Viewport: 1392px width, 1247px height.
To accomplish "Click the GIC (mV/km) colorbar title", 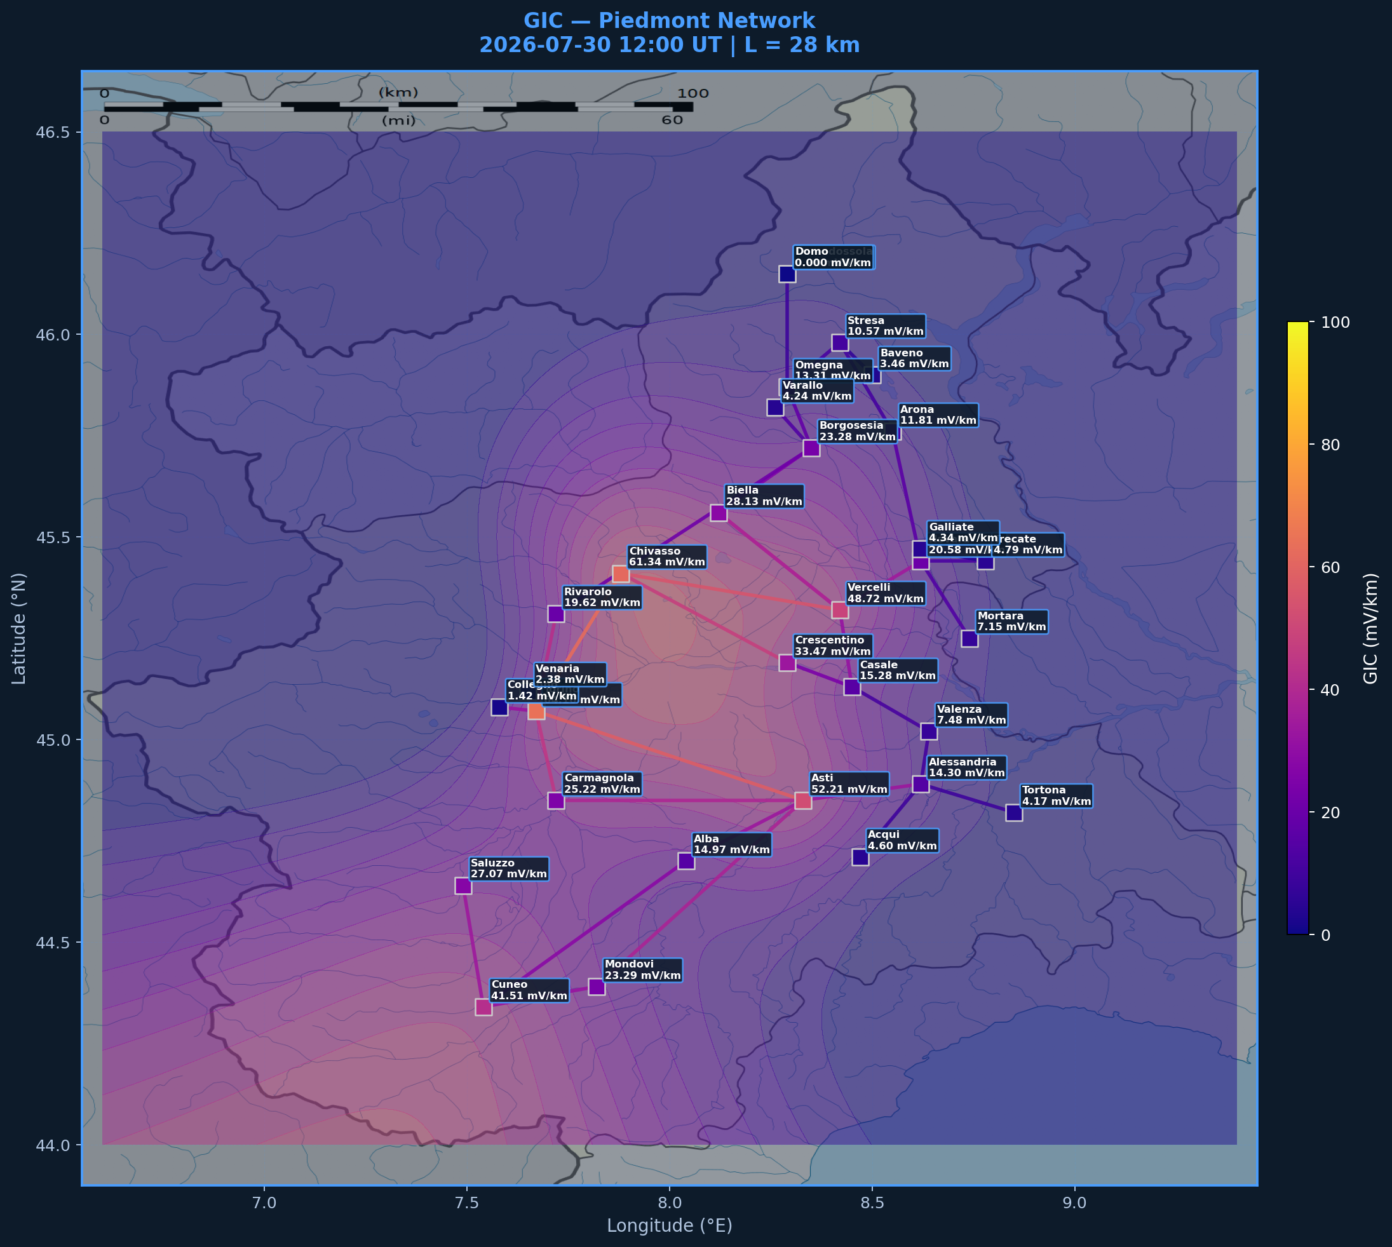I will pos(1370,628).
